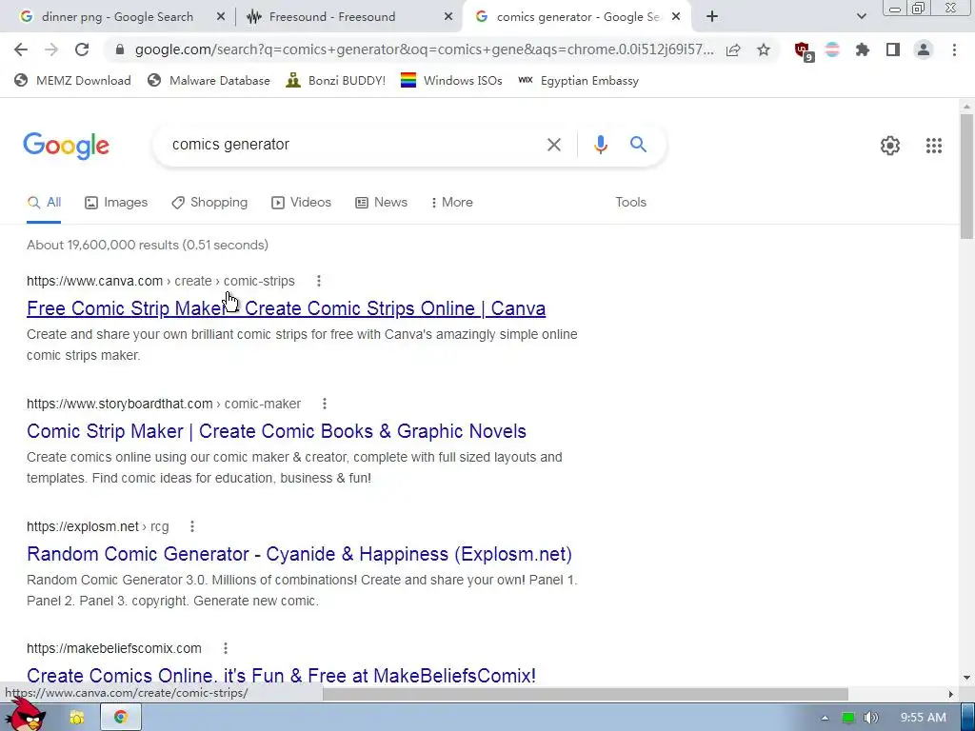Open the Google apps grid
The height and width of the screenshot is (731, 975).
[x=933, y=146]
